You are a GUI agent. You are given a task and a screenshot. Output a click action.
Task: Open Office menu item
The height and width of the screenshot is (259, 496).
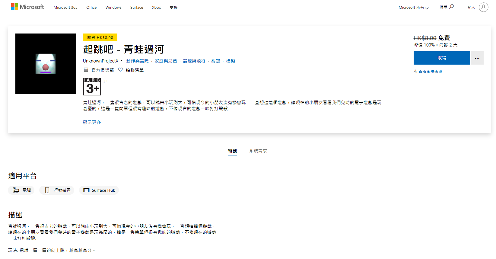pyautogui.click(x=91, y=7)
